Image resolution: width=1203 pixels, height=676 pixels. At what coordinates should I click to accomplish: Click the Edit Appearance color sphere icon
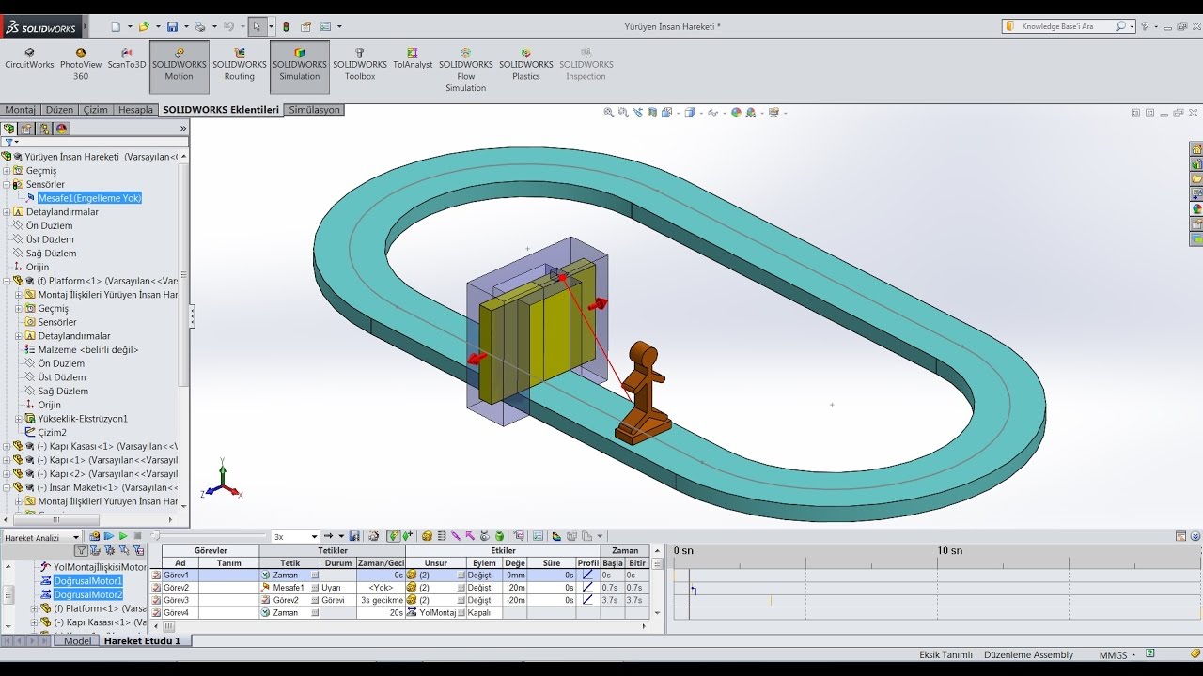[736, 113]
